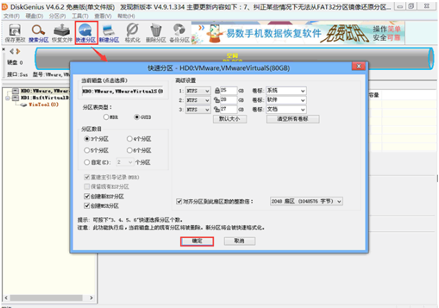Image resolution: width=439 pixels, height=308 pixels.
Task: Choose the 4 partitions (4个分区) option
Action: pyautogui.click(x=129, y=138)
